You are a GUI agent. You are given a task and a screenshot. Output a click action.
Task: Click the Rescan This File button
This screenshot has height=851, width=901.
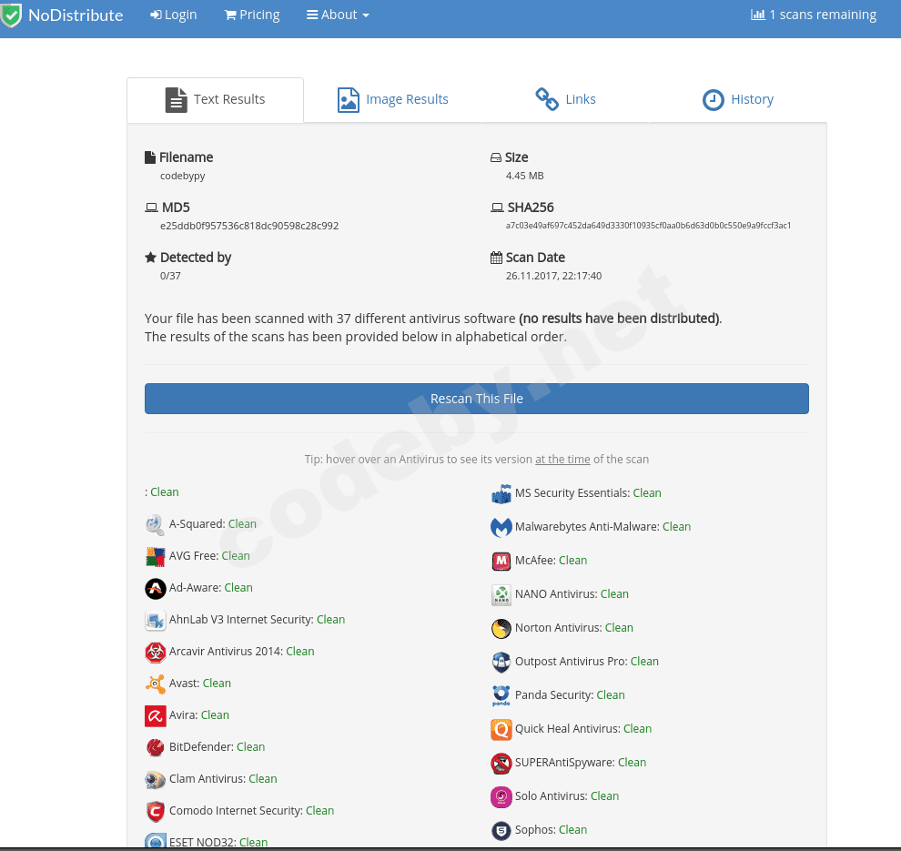(x=476, y=399)
